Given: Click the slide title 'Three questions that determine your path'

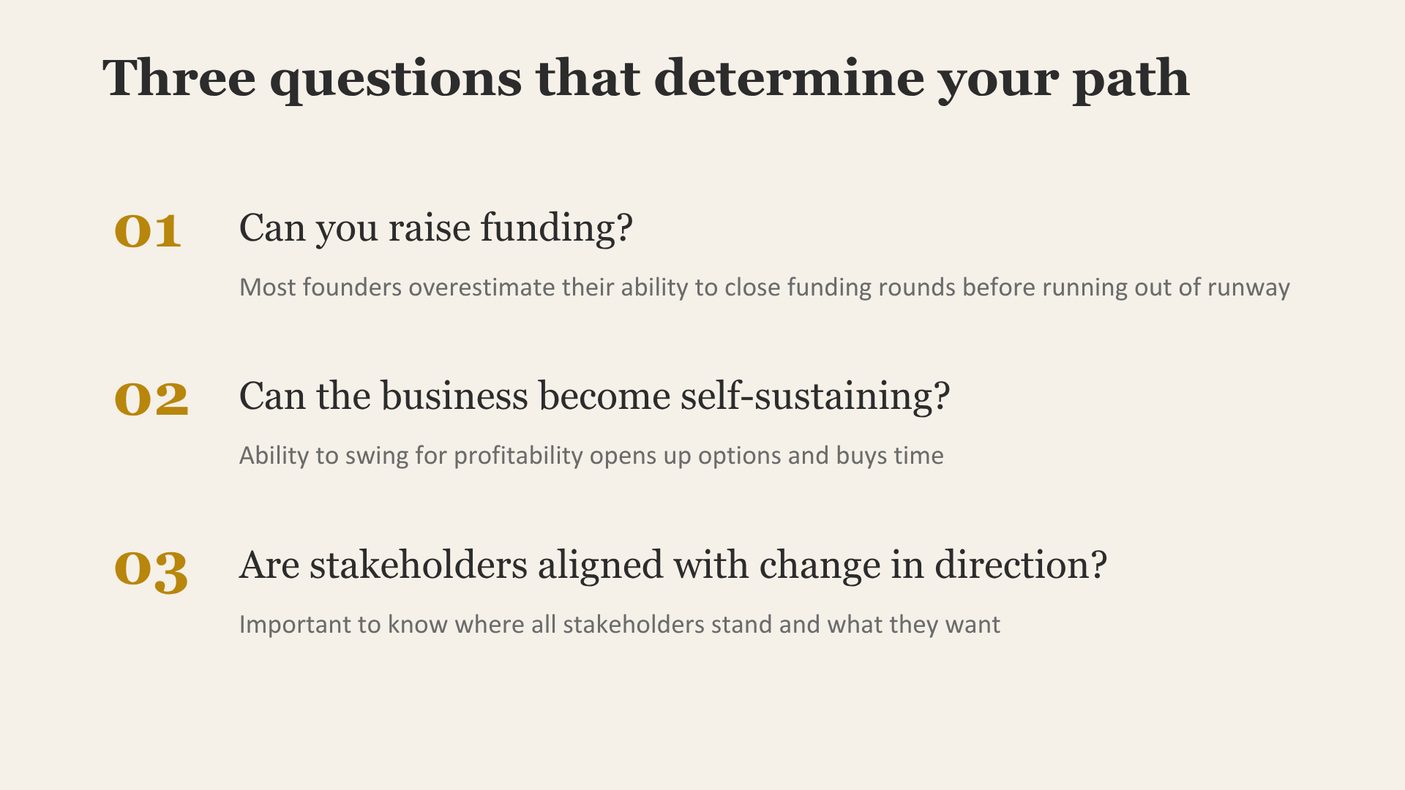Looking at the screenshot, I should pyautogui.click(x=646, y=78).
